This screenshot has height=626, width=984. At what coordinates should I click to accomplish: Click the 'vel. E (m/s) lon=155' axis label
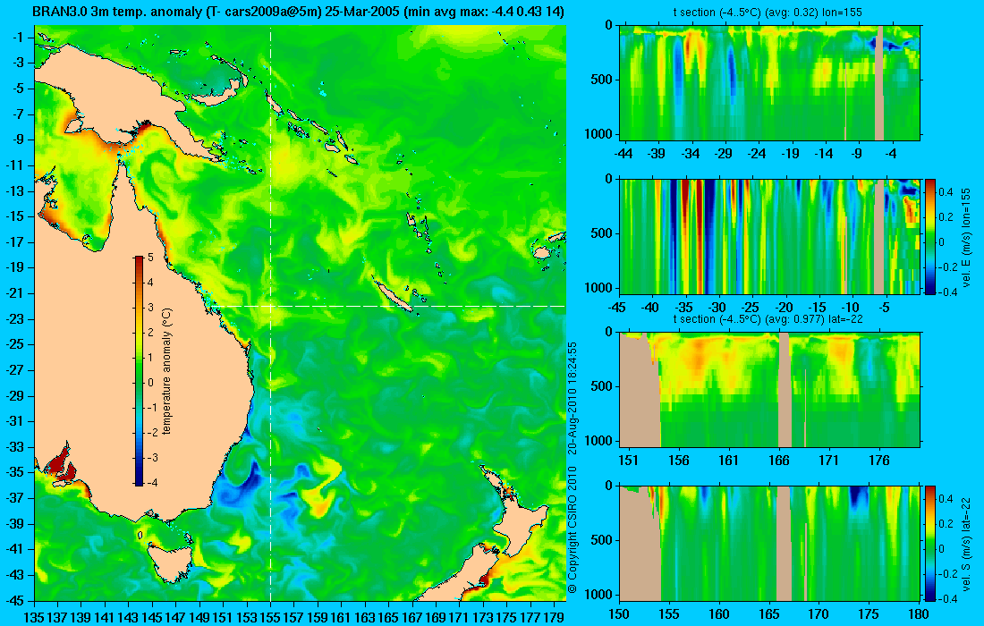coord(966,237)
